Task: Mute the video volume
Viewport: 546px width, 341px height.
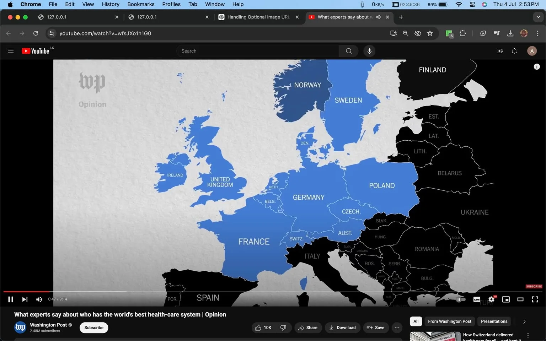Action: [39, 299]
